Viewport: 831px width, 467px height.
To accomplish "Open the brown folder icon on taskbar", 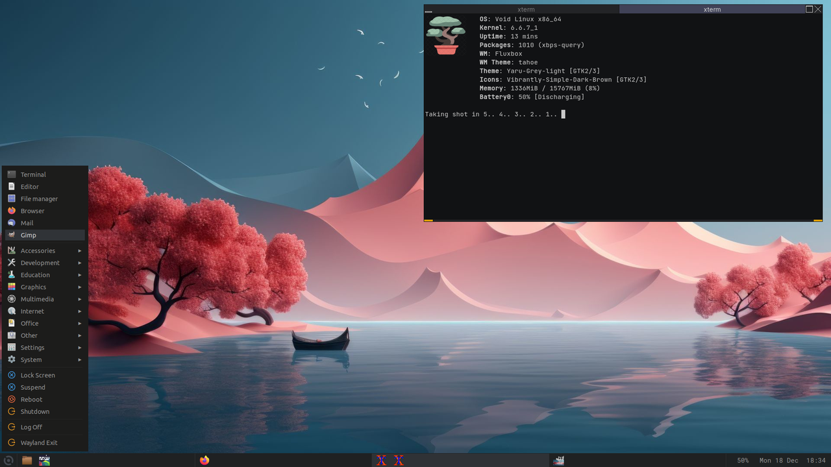I will 27,461.
